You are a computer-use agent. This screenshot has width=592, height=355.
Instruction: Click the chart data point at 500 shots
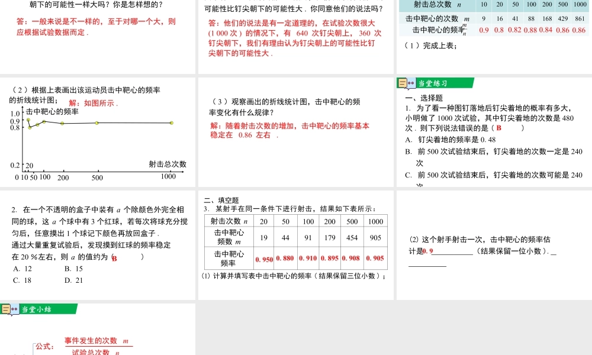coord(97,123)
